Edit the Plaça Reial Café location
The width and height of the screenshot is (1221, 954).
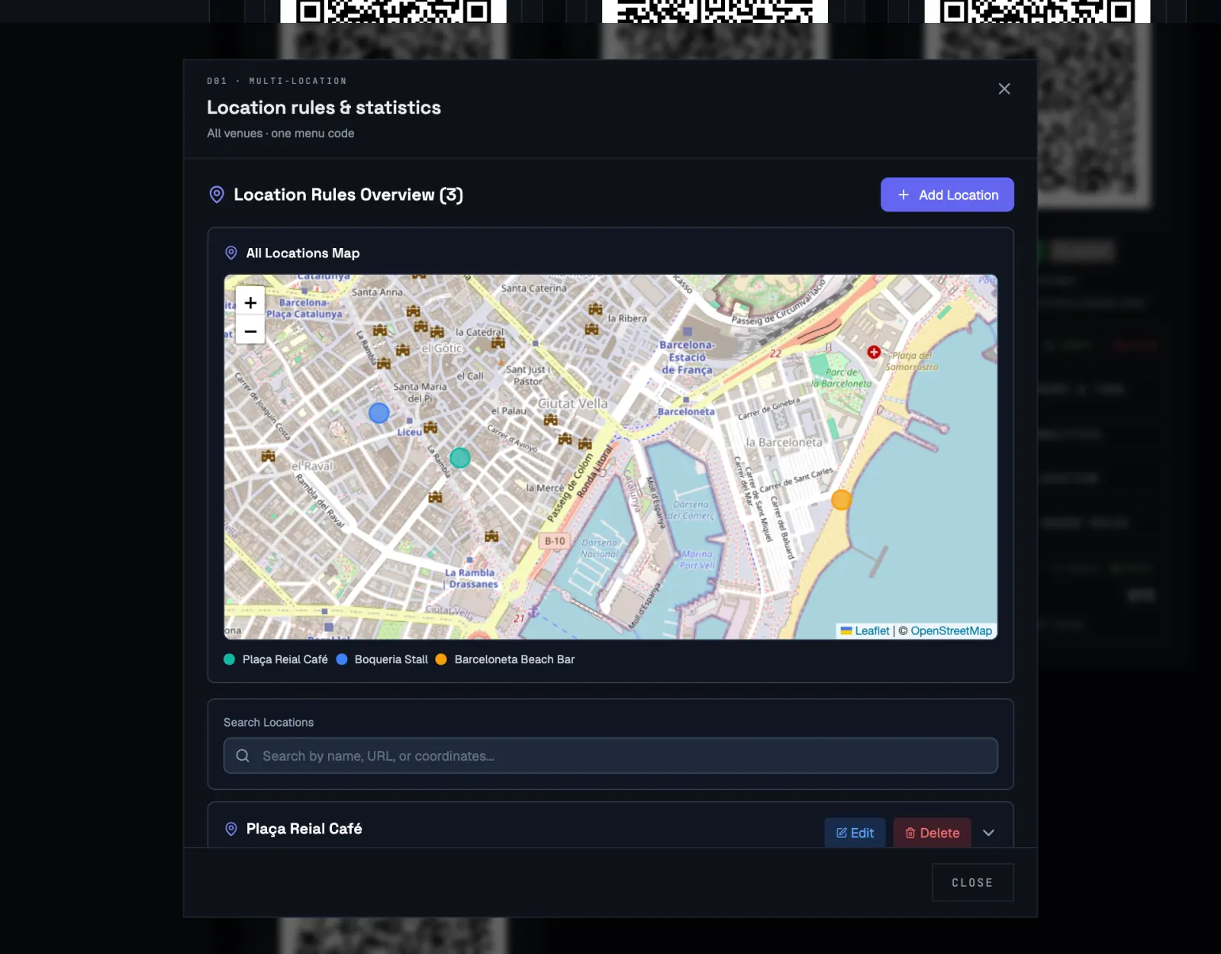855,833
